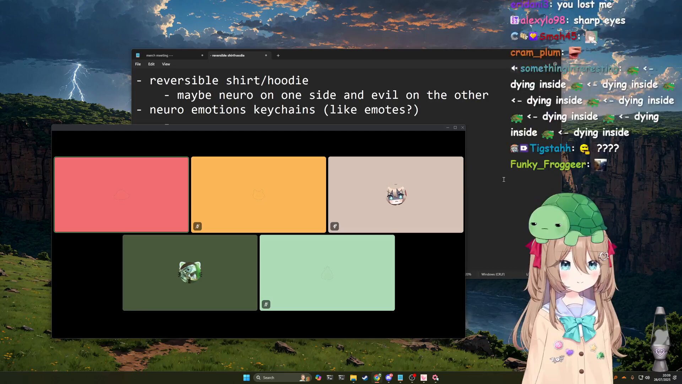
Task: Click the muted mic icon on light green tile
Action: (x=266, y=304)
